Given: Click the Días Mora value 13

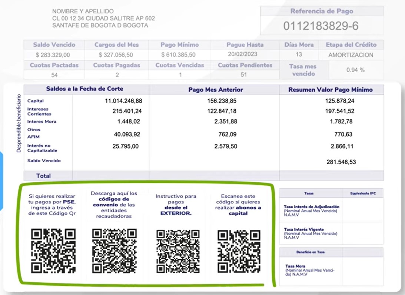Looking at the screenshot, I should [299, 54].
